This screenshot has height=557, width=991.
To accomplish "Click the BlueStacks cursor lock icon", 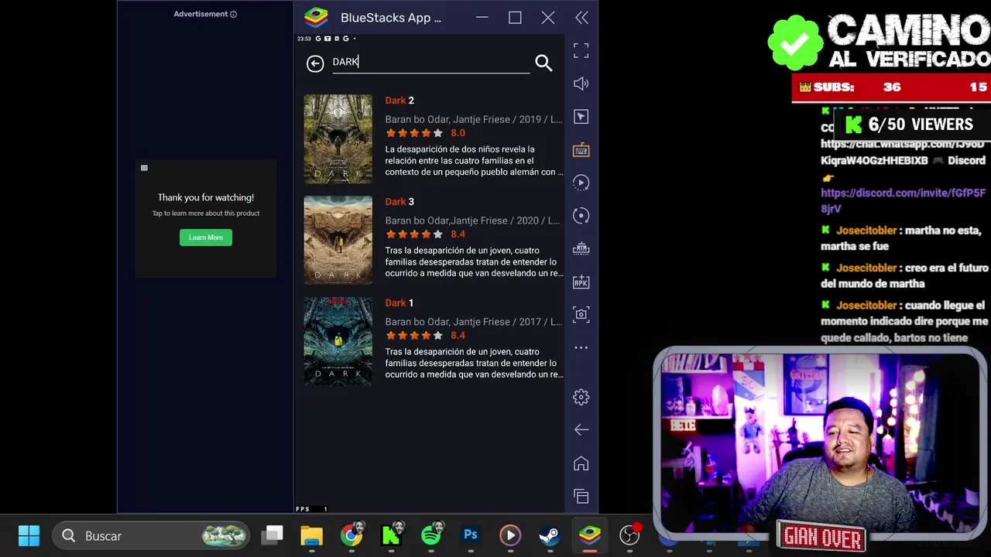I will coord(581,117).
